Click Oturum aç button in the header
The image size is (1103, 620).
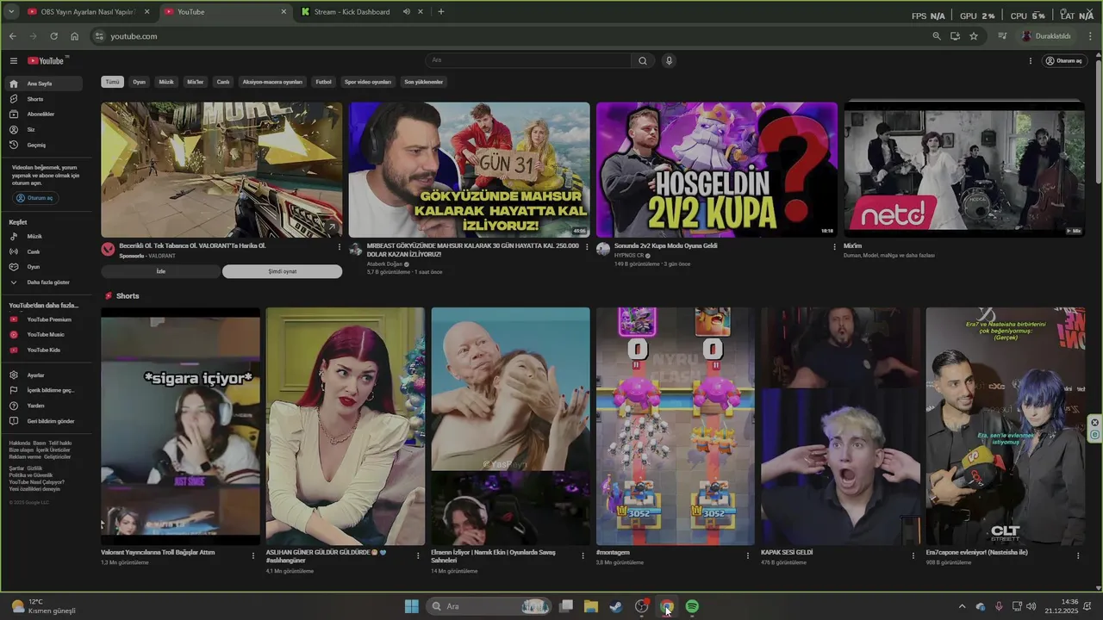[1062, 60]
